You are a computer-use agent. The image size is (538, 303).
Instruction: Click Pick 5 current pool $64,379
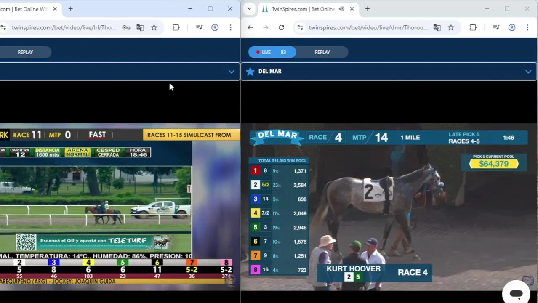pyautogui.click(x=494, y=162)
